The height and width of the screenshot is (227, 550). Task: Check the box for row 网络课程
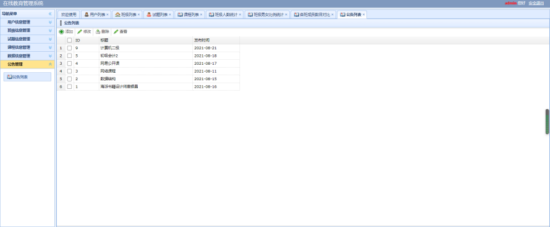(x=69, y=71)
